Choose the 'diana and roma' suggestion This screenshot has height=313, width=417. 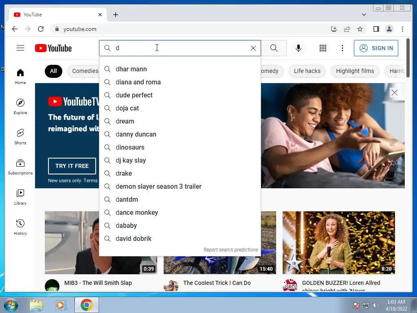[180, 82]
